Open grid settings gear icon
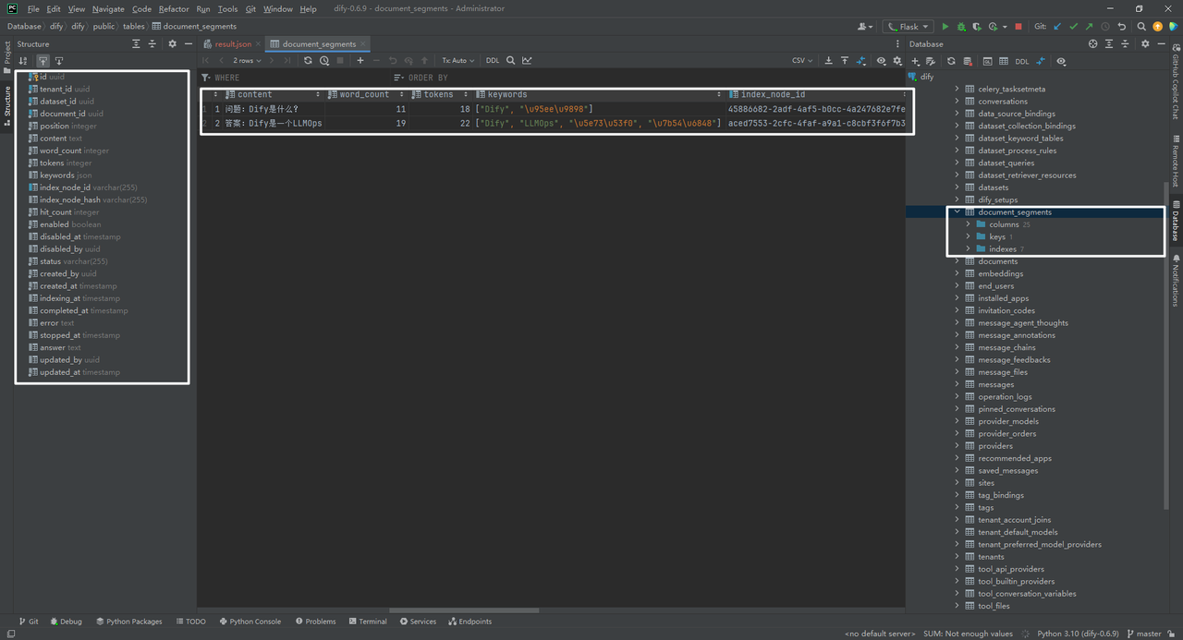This screenshot has height=640, width=1183. [x=896, y=60]
